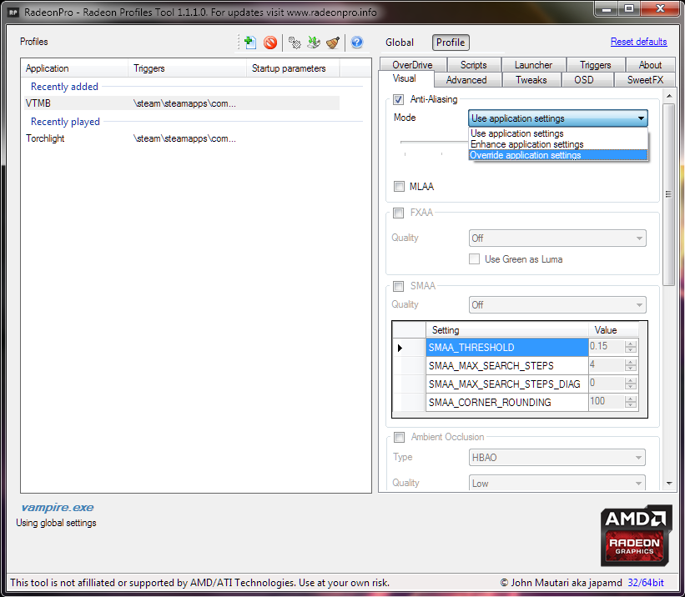The image size is (685, 597).
Task: Click the RadeonPro title bar app icon
Action: click(x=13, y=13)
